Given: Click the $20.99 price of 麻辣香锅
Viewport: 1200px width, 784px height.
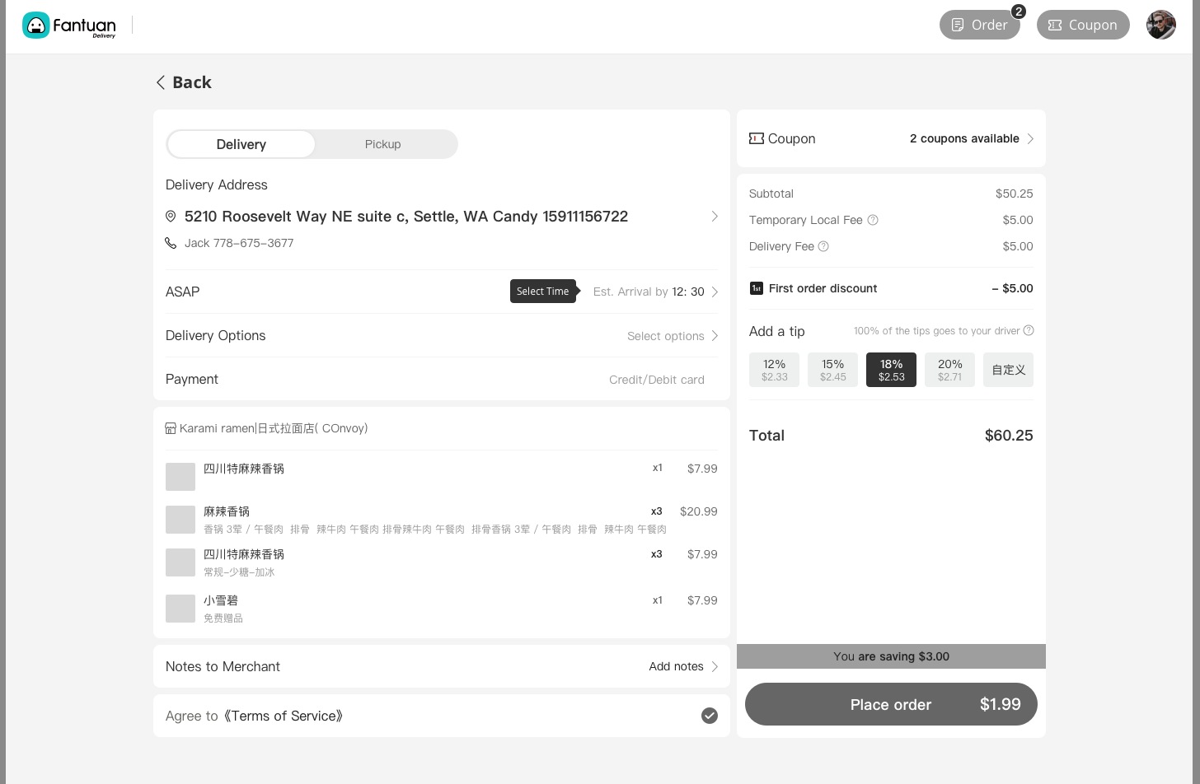Looking at the screenshot, I should 699,511.
